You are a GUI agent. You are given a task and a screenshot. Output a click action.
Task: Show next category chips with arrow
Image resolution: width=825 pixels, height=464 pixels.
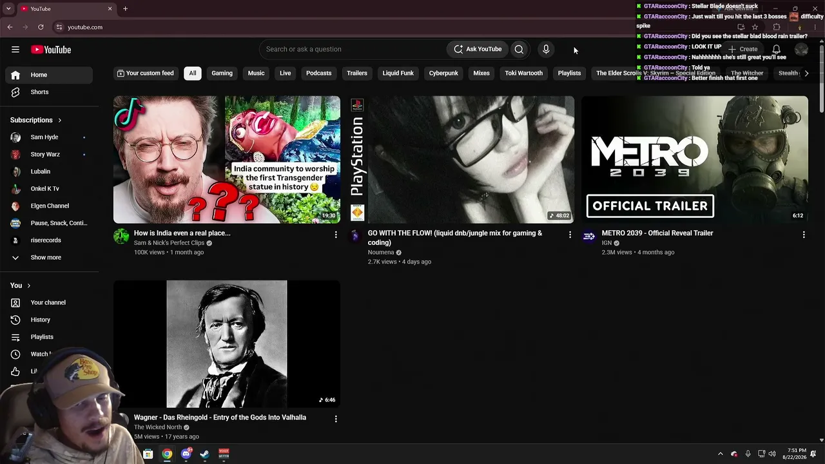(806, 73)
